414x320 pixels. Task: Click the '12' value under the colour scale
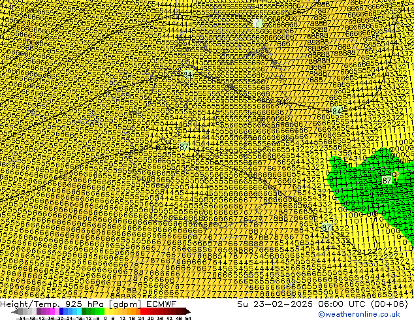pyautogui.click(x=123, y=318)
